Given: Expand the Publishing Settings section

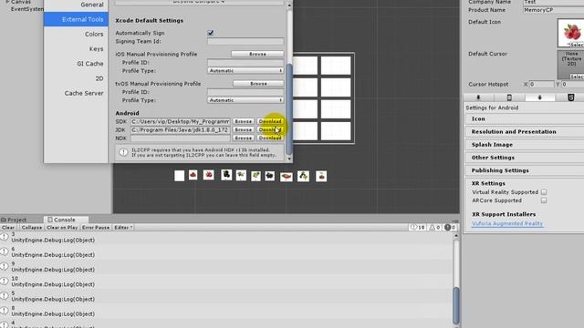Looking at the screenshot, I should click(525, 170).
